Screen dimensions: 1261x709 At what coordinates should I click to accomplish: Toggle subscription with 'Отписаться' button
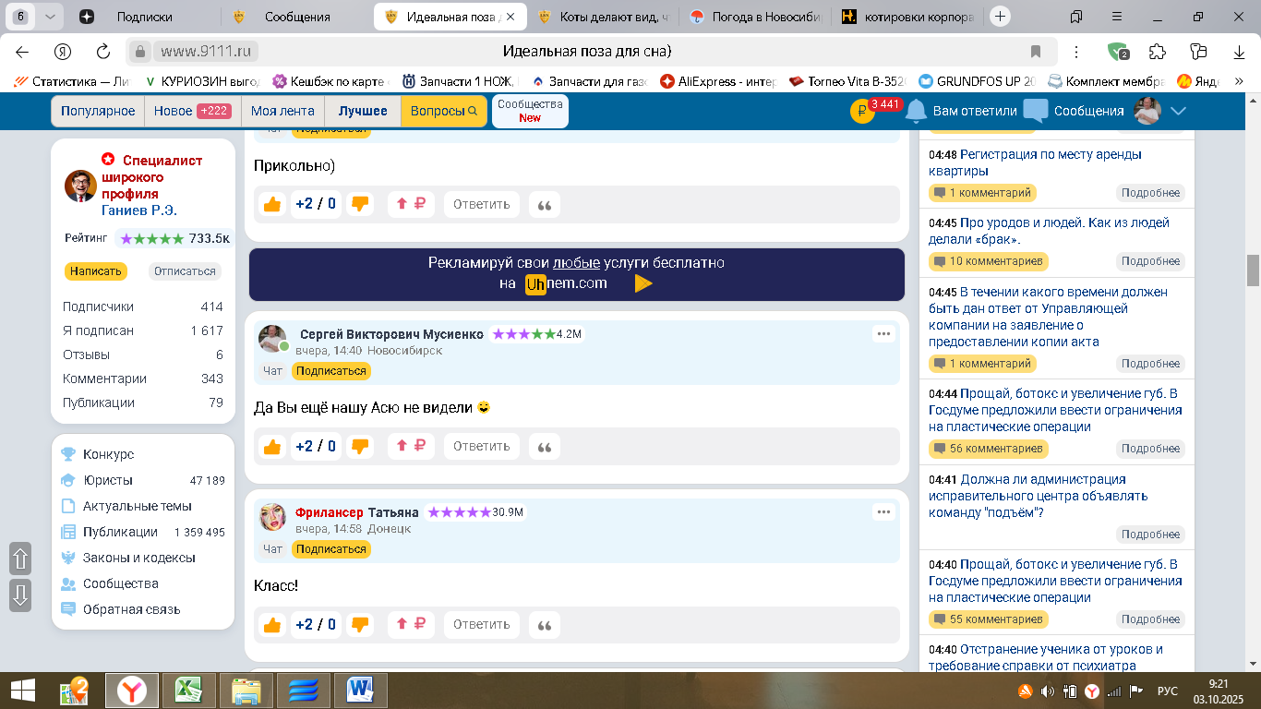185,271
